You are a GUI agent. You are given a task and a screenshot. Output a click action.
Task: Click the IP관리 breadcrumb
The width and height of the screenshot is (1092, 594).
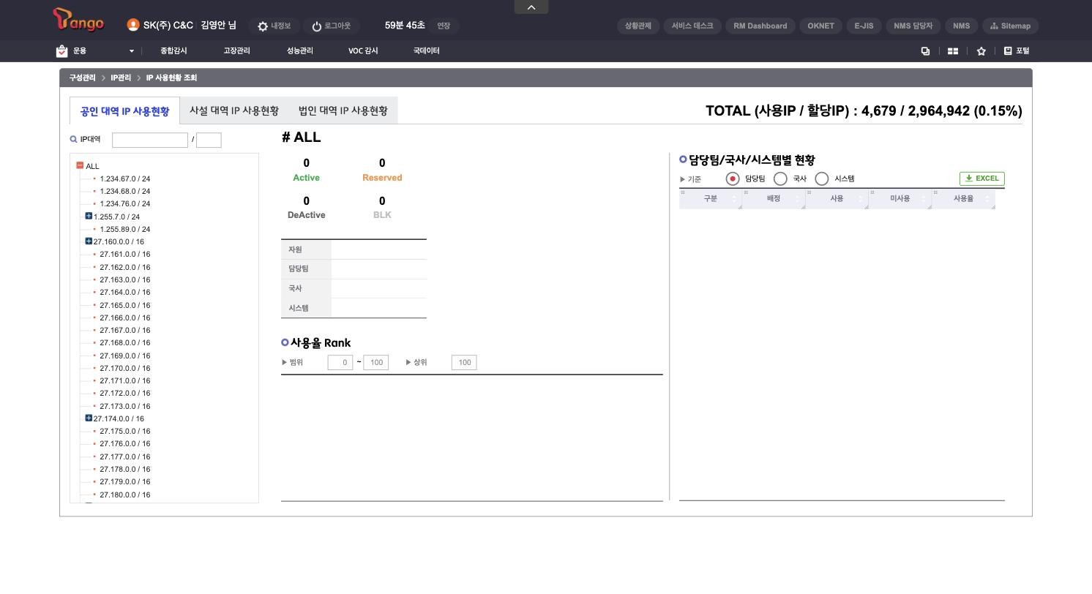coord(121,78)
